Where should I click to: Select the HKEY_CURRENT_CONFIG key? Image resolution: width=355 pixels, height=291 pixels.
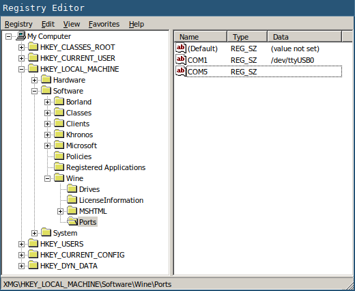click(82, 255)
